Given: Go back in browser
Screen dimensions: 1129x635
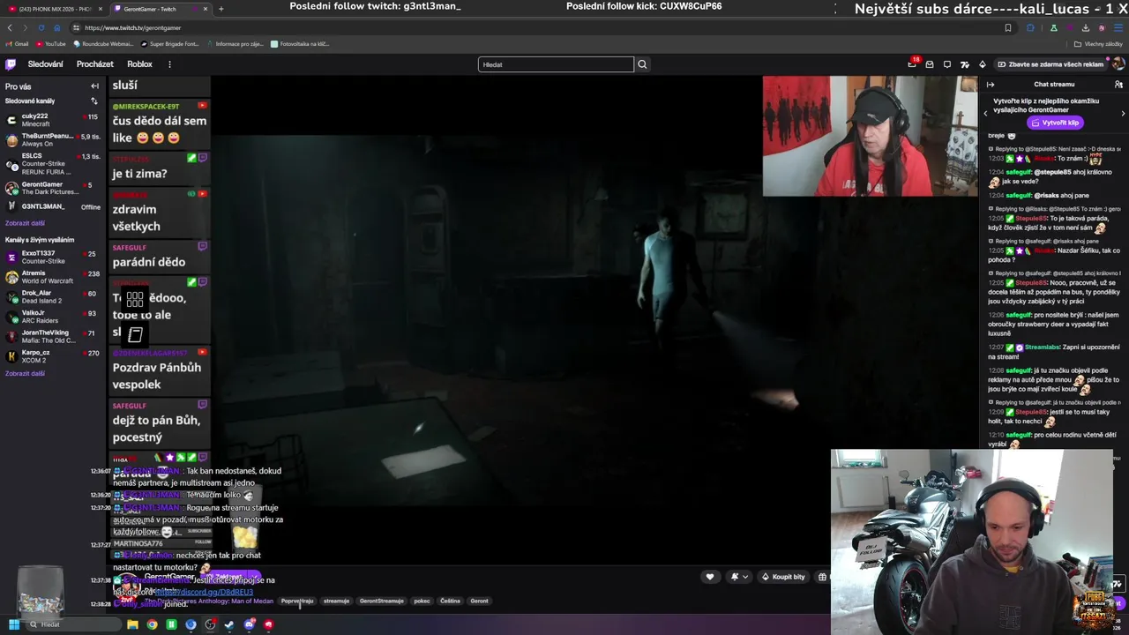Looking at the screenshot, I should 10,28.
